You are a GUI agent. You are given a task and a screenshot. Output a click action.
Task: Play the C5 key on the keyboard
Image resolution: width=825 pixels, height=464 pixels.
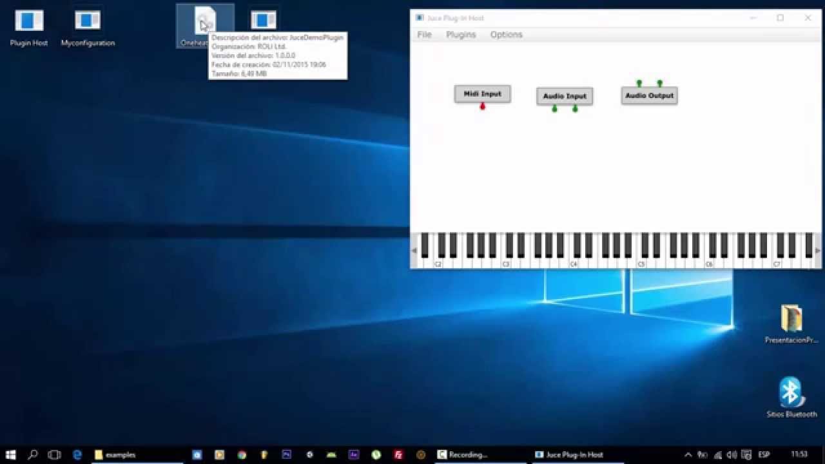(x=641, y=263)
